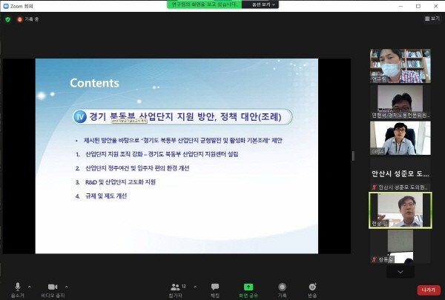Open the view options dropdown at top
Image resolution: width=445 pixels, height=300 pixels.
263,4
